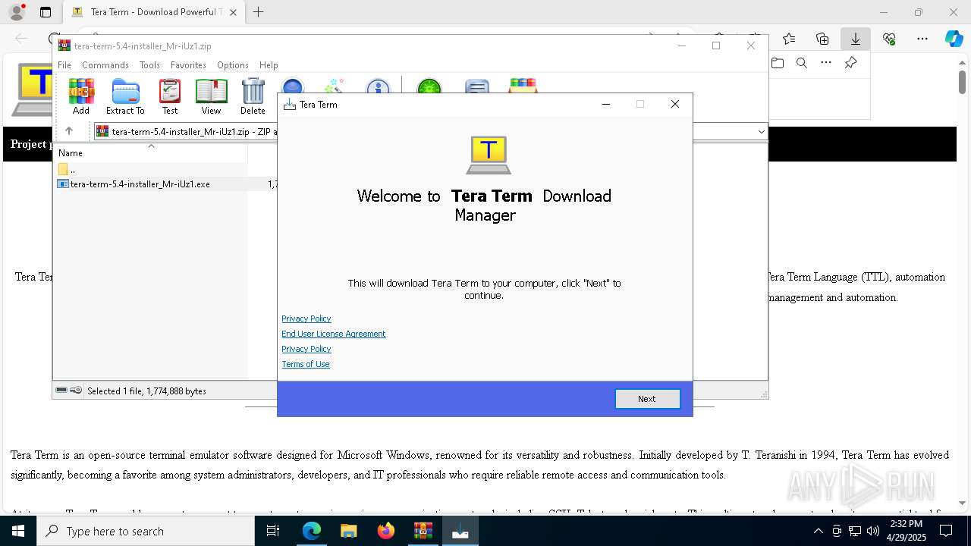Click Next in Tera Term Download Manager

pyautogui.click(x=647, y=399)
